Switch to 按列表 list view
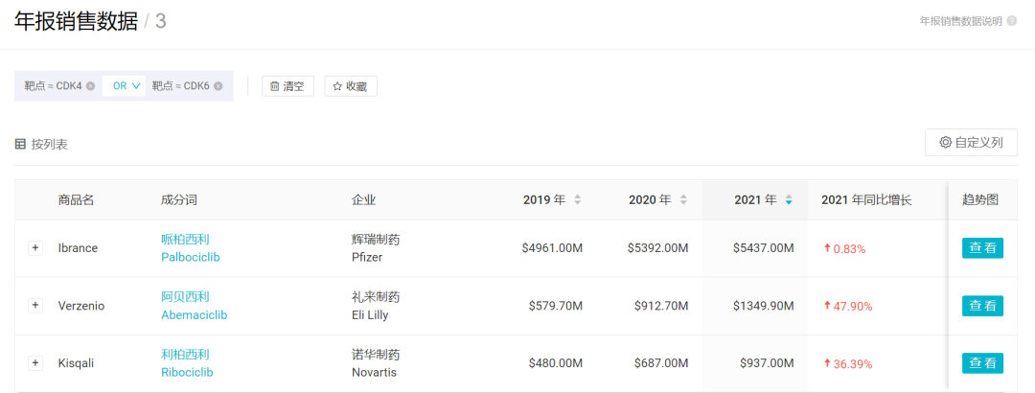The image size is (1035, 393). (41, 144)
